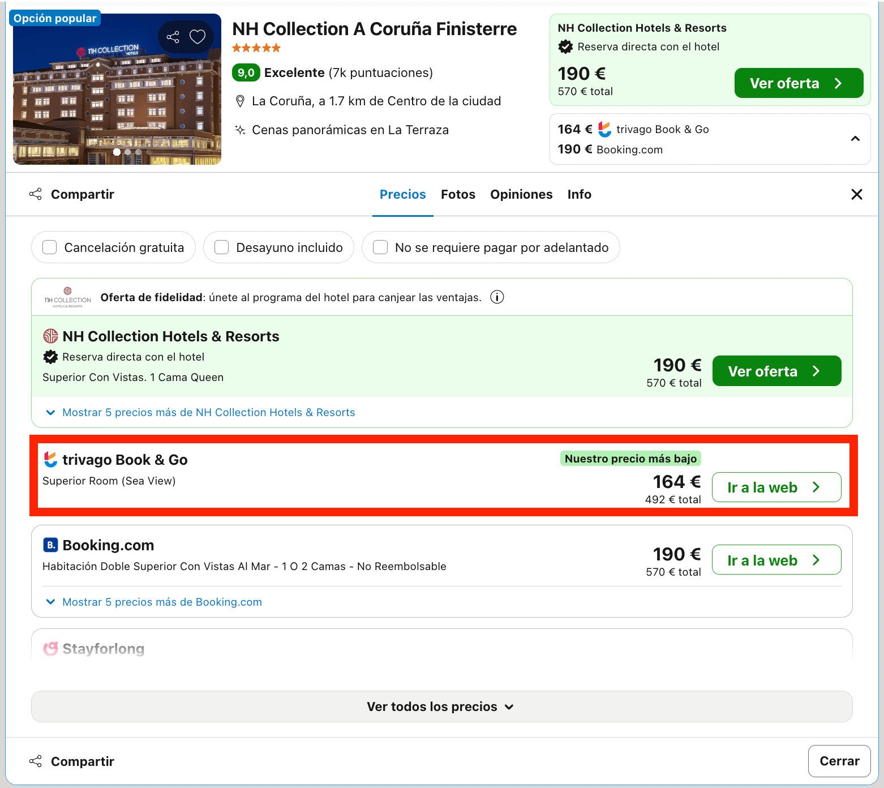Toggle the Cancelación gratuita checkbox
This screenshot has height=788, width=884.
click(x=50, y=247)
